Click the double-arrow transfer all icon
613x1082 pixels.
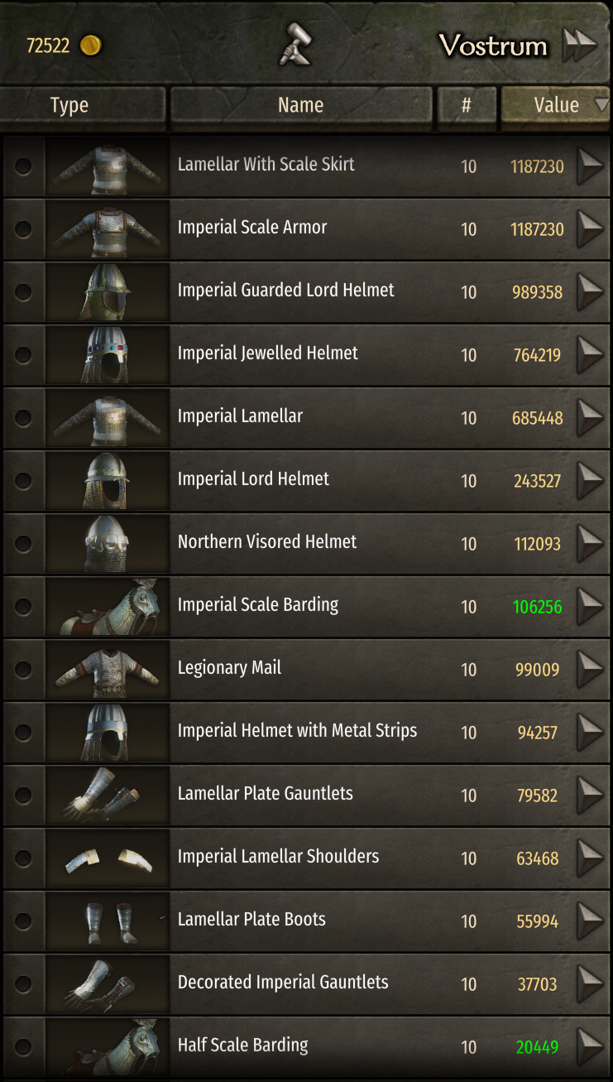[x=579, y=46]
